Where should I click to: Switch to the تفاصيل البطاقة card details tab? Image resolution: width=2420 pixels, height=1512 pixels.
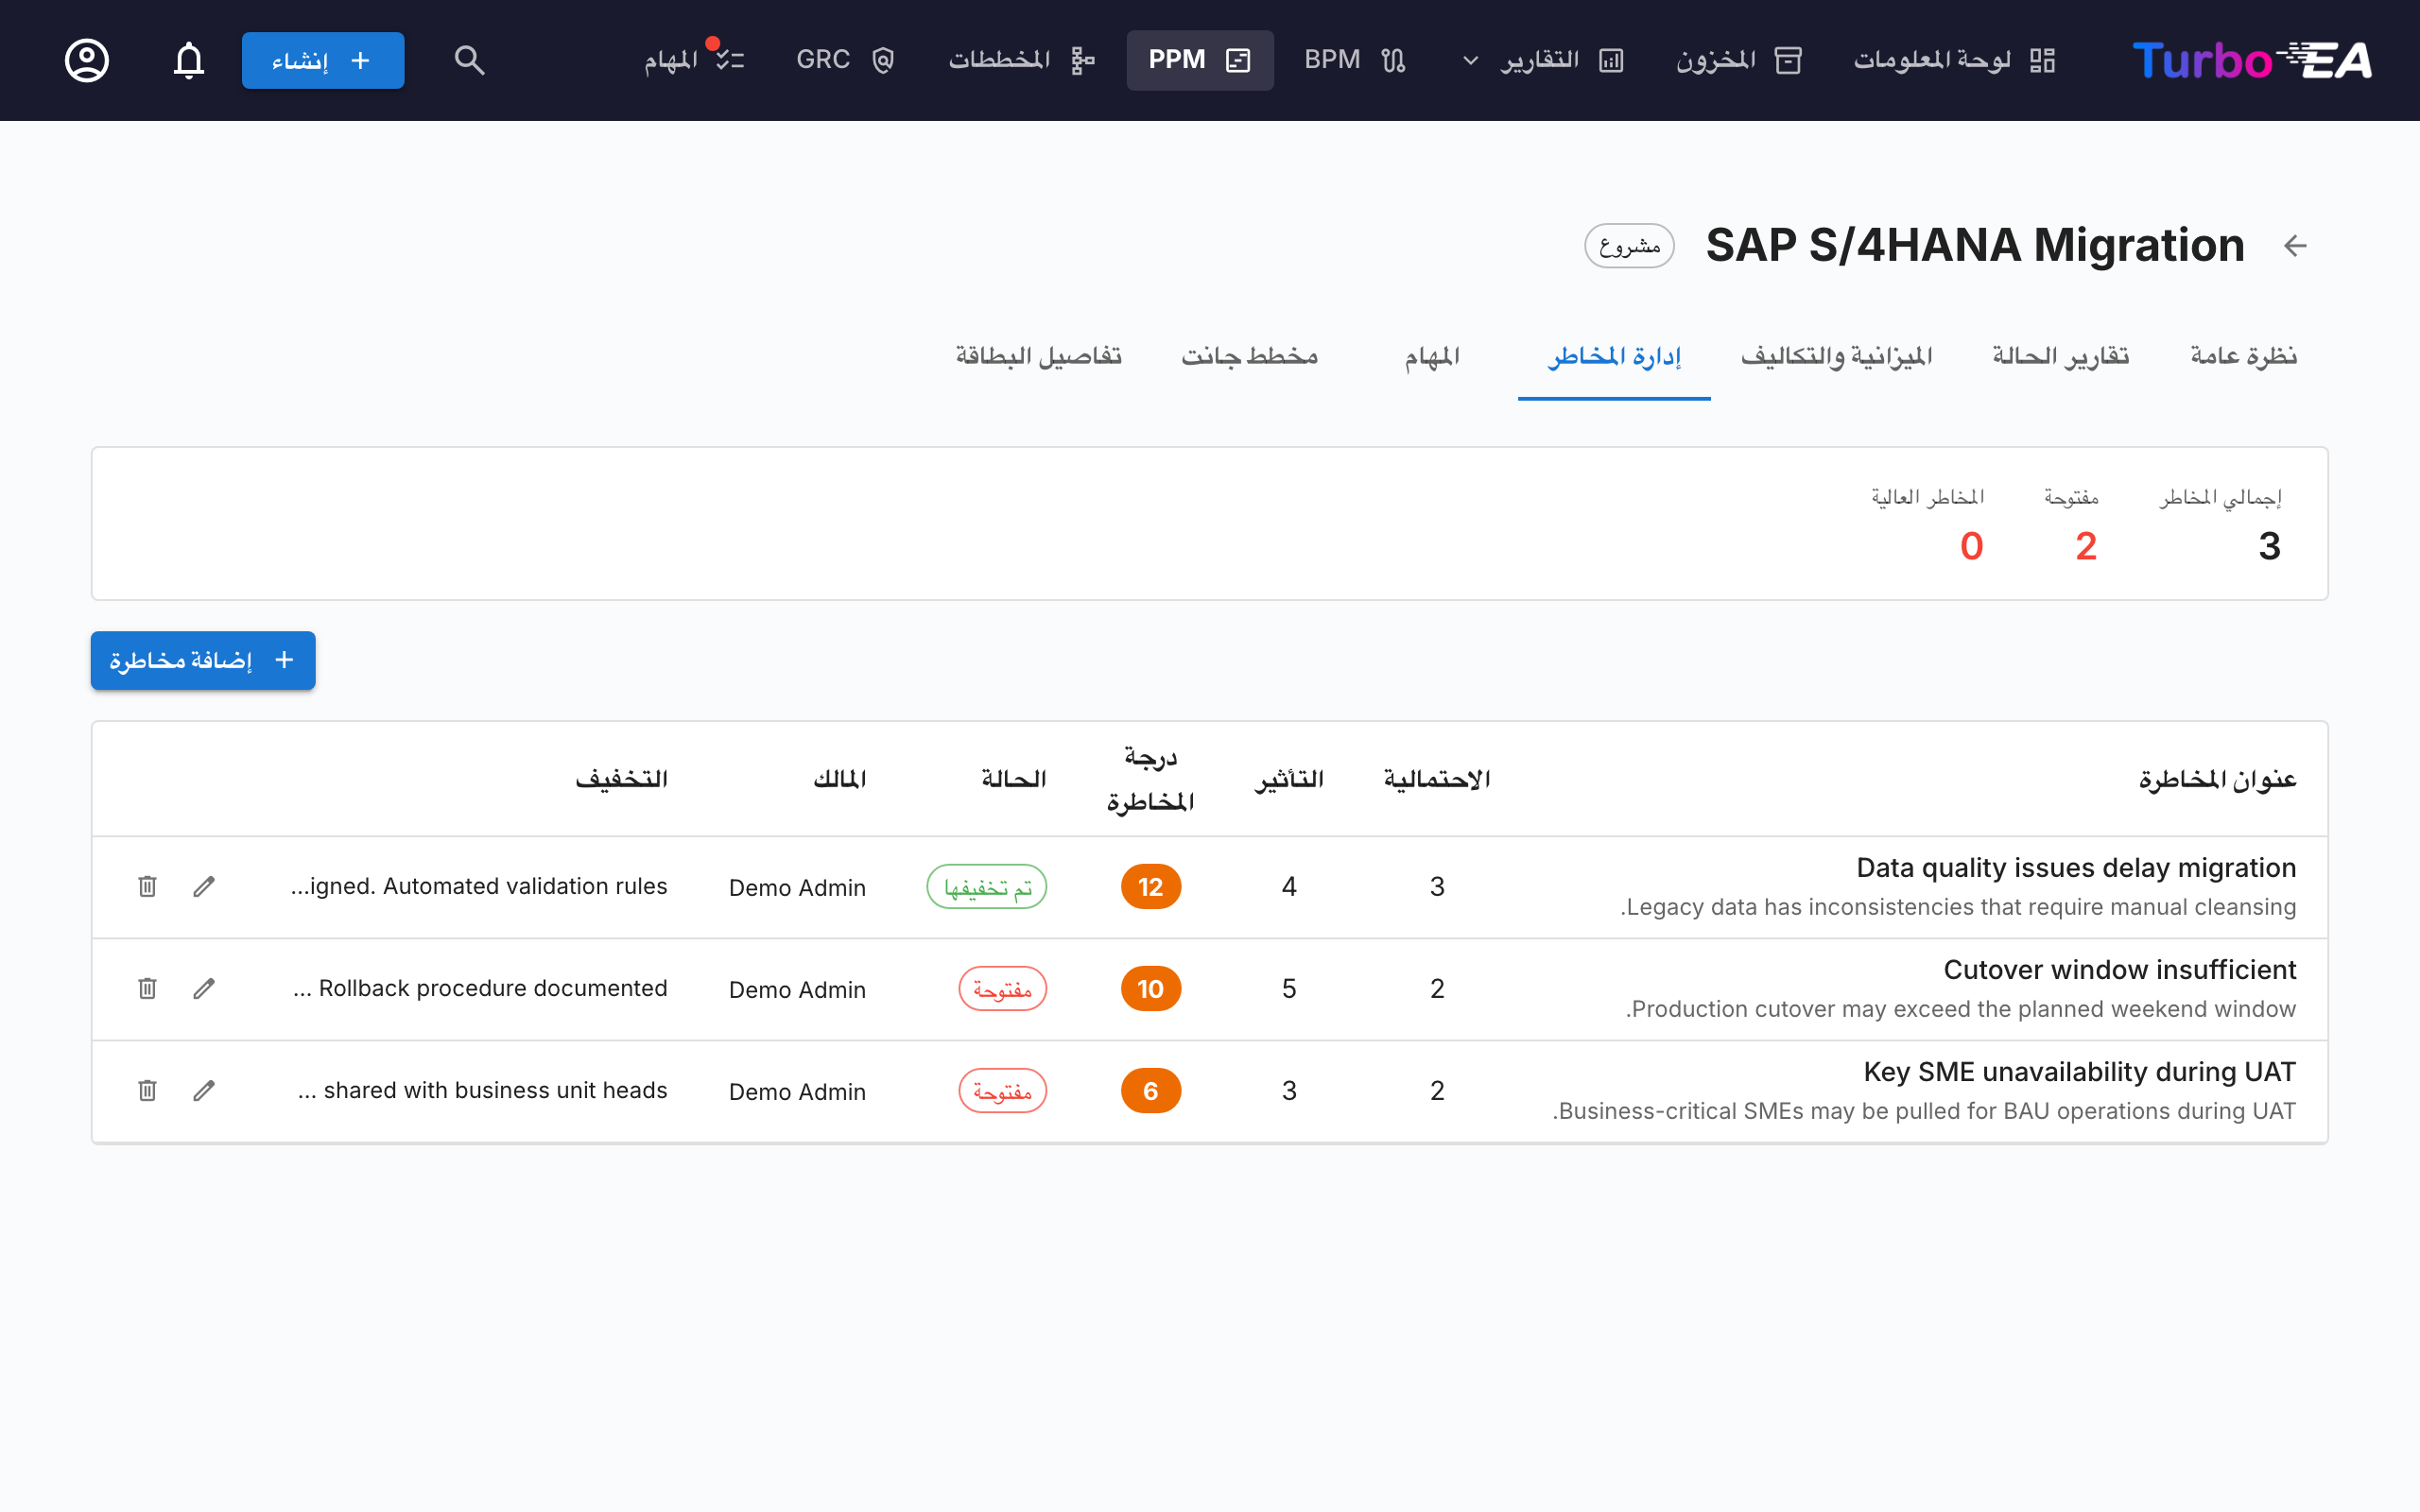coord(1038,356)
